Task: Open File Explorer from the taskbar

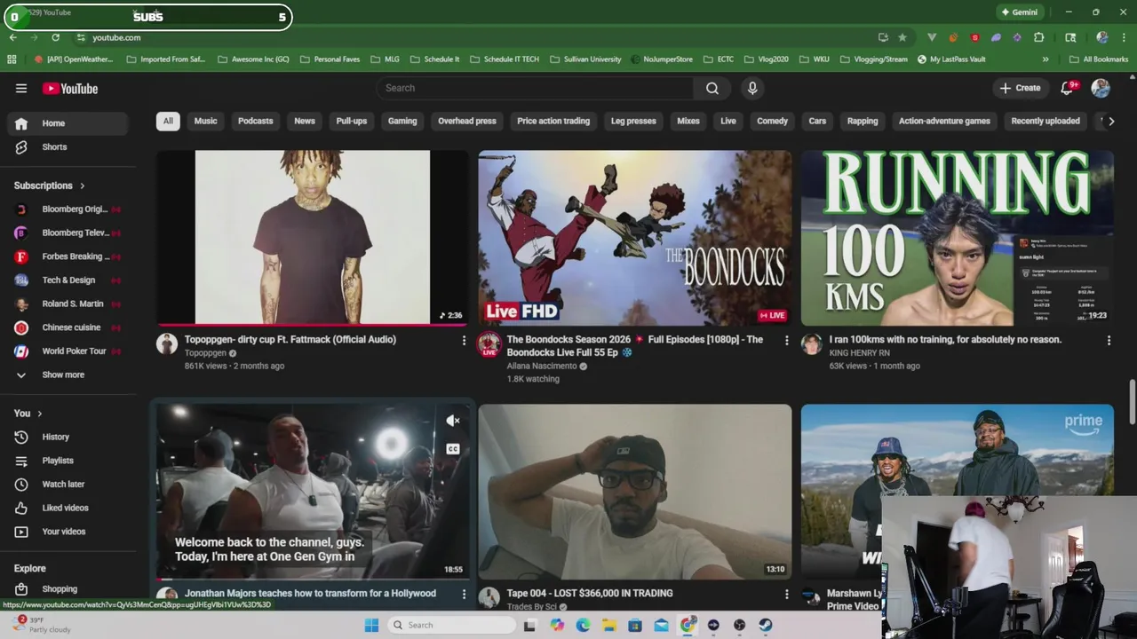Action: 609,625
